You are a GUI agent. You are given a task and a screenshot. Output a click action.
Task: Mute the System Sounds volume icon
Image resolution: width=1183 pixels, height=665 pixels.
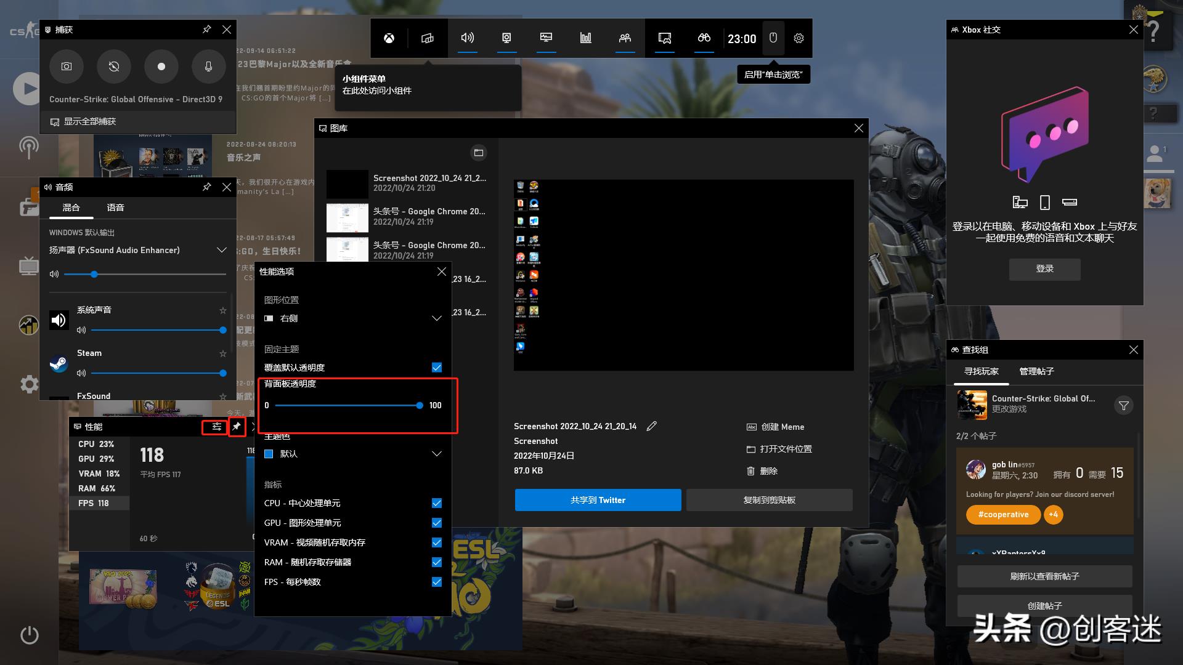81,330
